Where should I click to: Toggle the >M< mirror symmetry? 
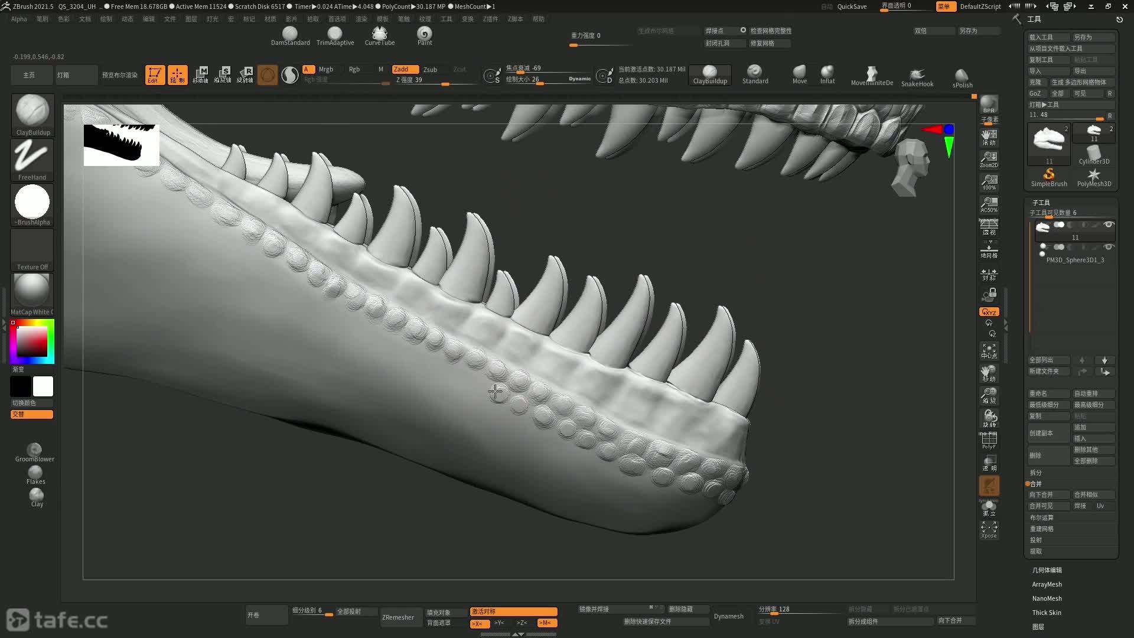tap(546, 623)
